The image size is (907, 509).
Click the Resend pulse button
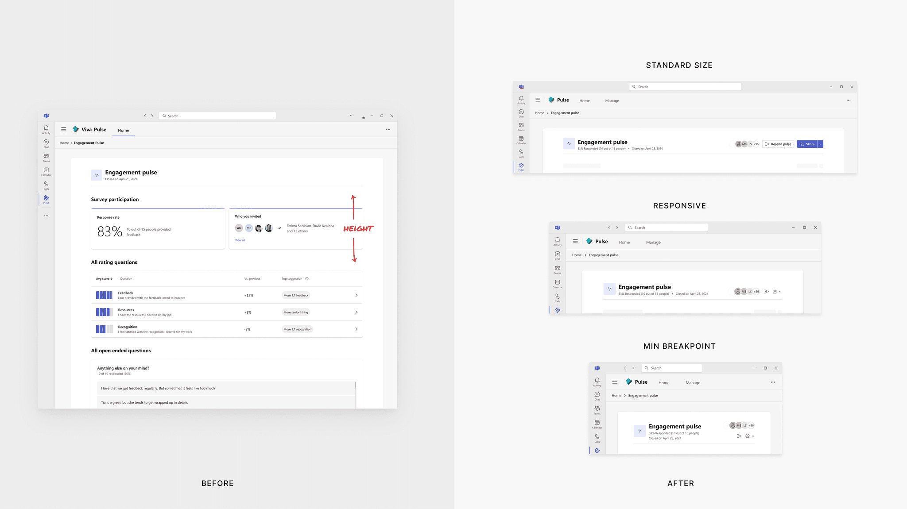click(x=778, y=144)
